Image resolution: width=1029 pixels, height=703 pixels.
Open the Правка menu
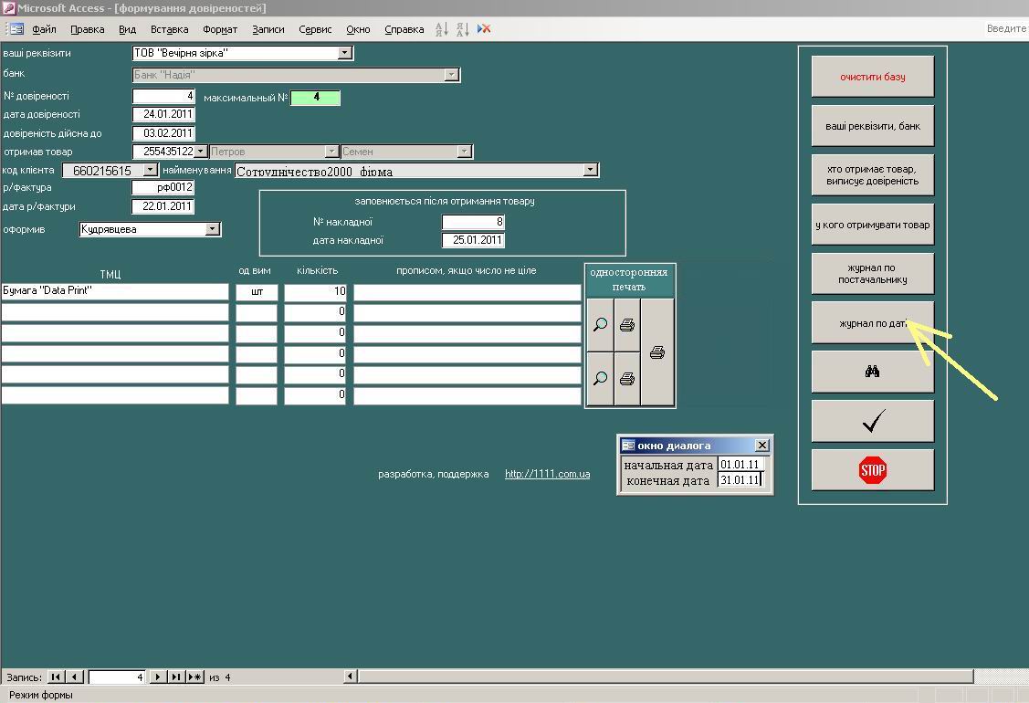(x=88, y=29)
